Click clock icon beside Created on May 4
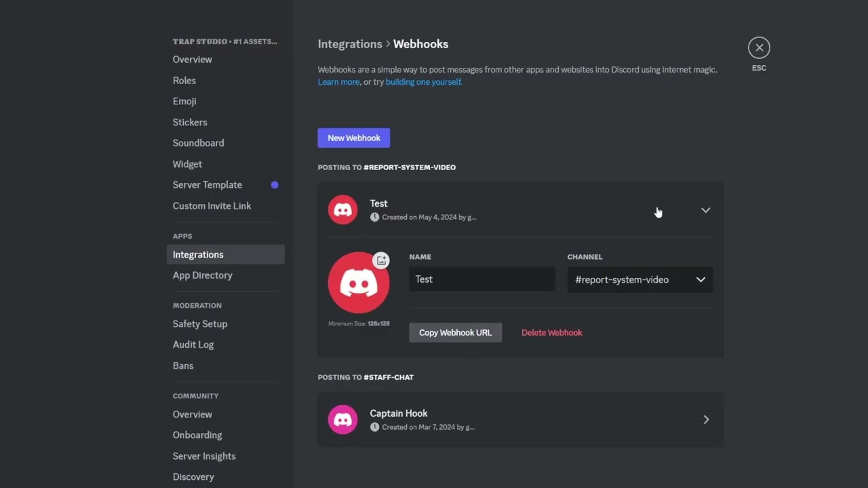This screenshot has height=488, width=868. tap(374, 217)
